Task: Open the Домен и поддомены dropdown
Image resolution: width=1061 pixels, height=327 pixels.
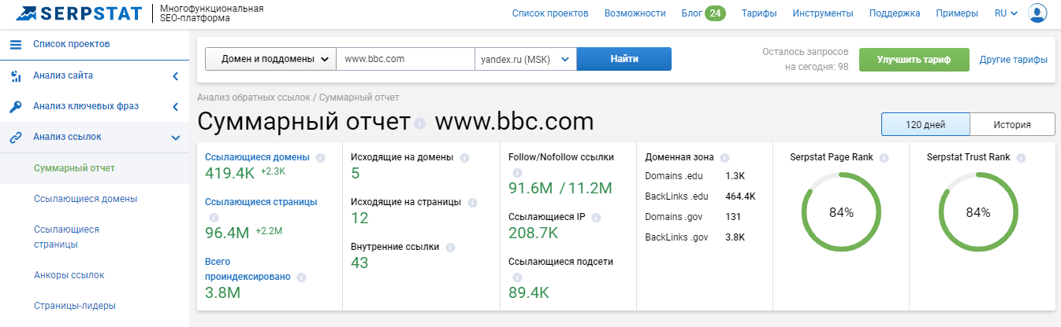Action: point(270,59)
